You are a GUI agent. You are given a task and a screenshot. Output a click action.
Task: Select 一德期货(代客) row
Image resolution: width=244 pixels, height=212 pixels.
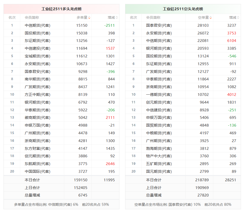tap(183, 95)
